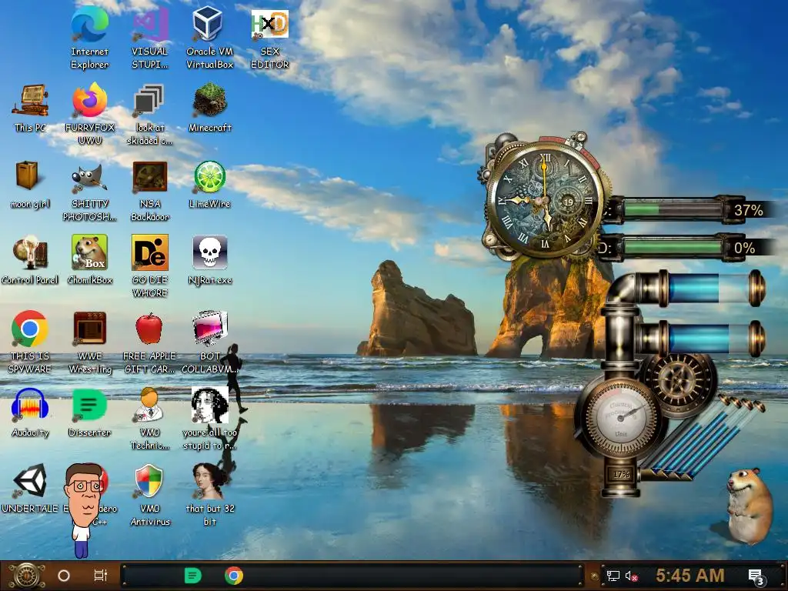This screenshot has width=788, height=591.
Task: Open the steampunk Start button
Action: tap(27, 576)
